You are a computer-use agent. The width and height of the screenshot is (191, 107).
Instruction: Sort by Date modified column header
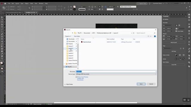110,39
